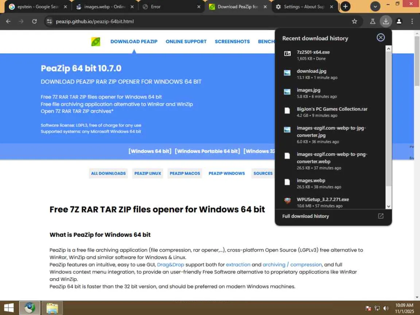420x315 pixels.
Task: Click browser icon in taskbar
Action: pos(30,308)
